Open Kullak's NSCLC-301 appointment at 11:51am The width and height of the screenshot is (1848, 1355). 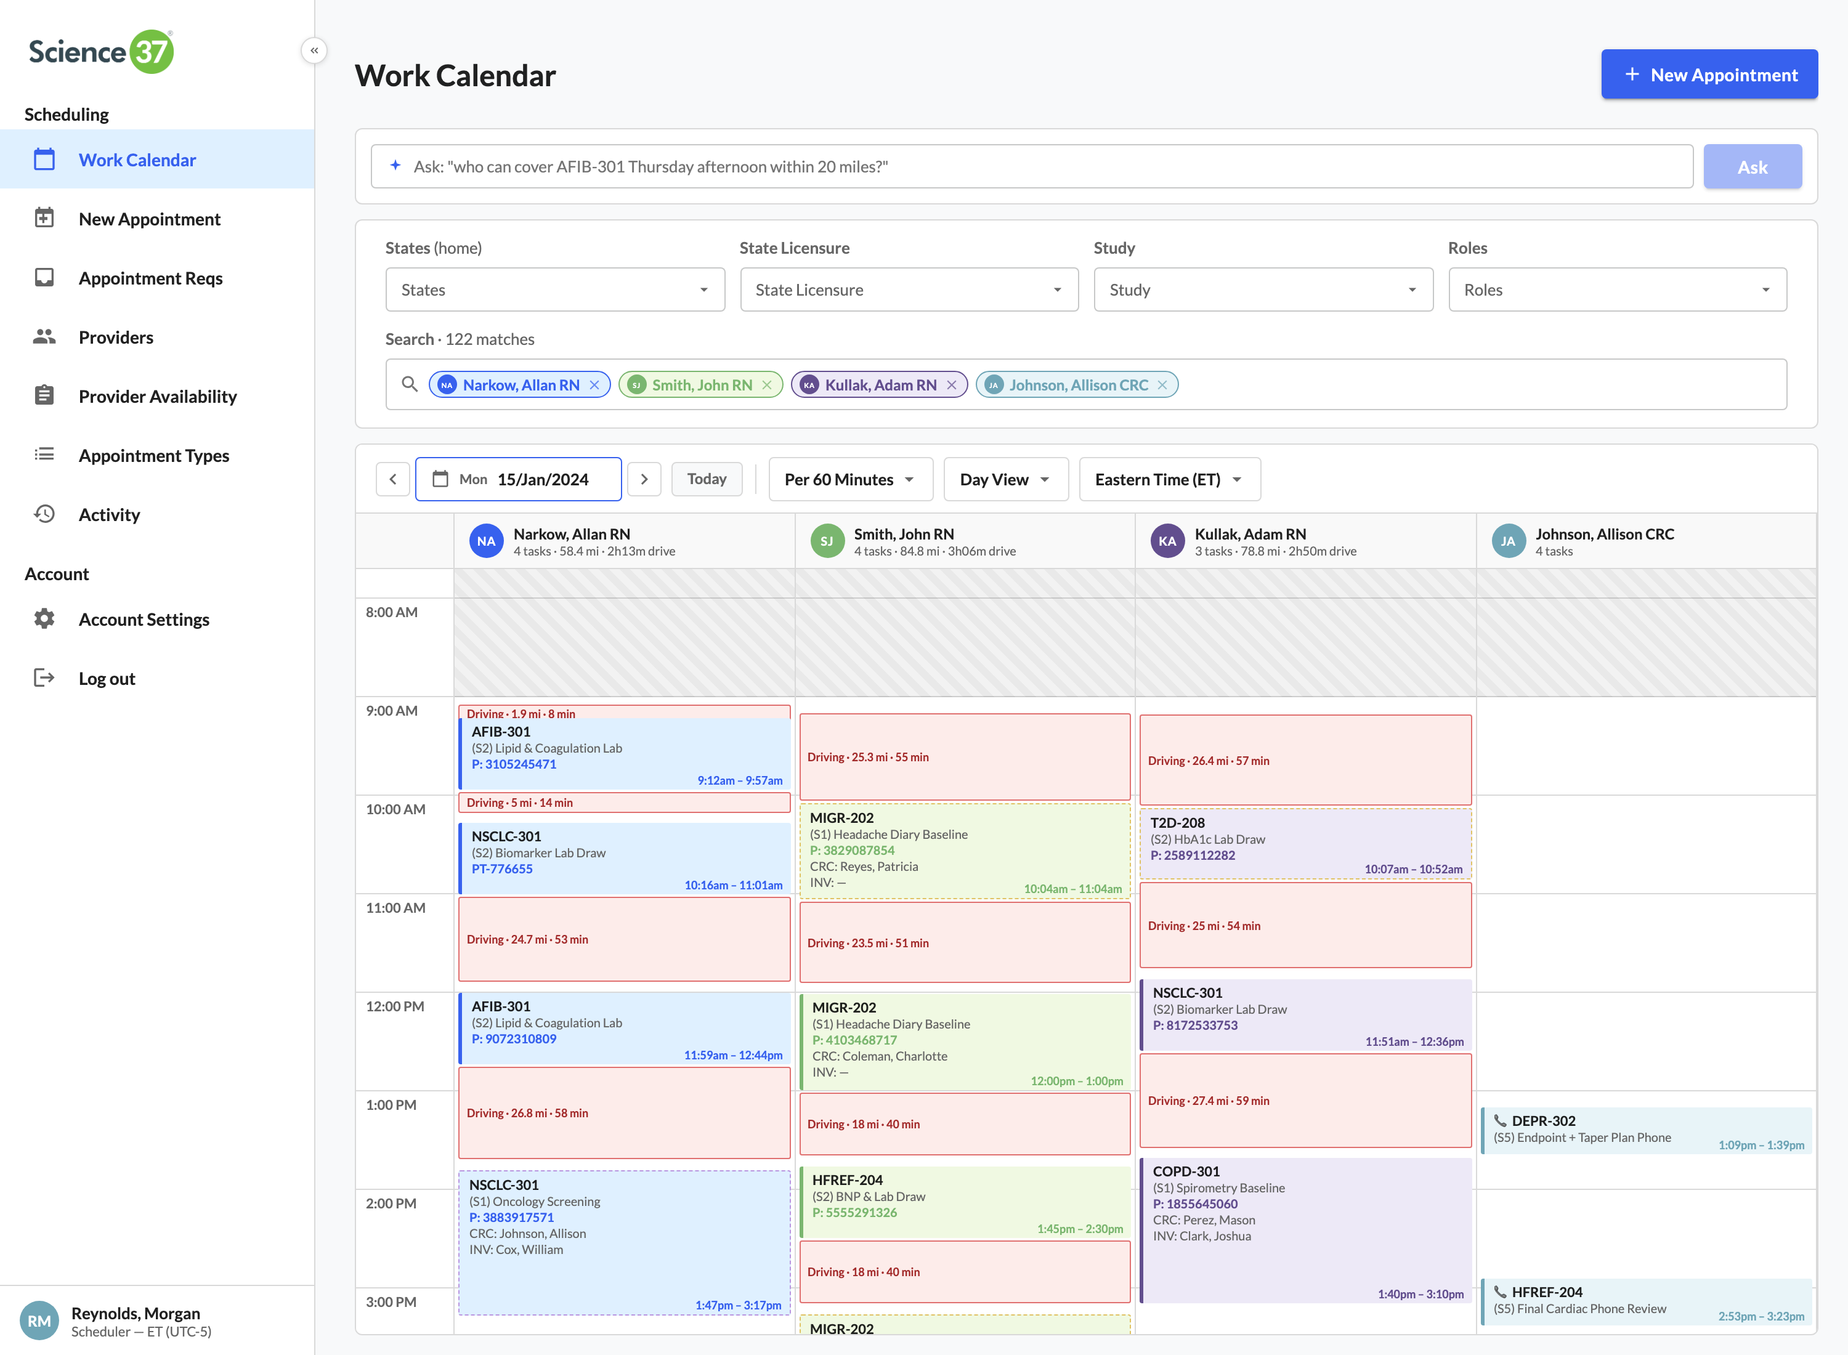pyautogui.click(x=1305, y=1014)
